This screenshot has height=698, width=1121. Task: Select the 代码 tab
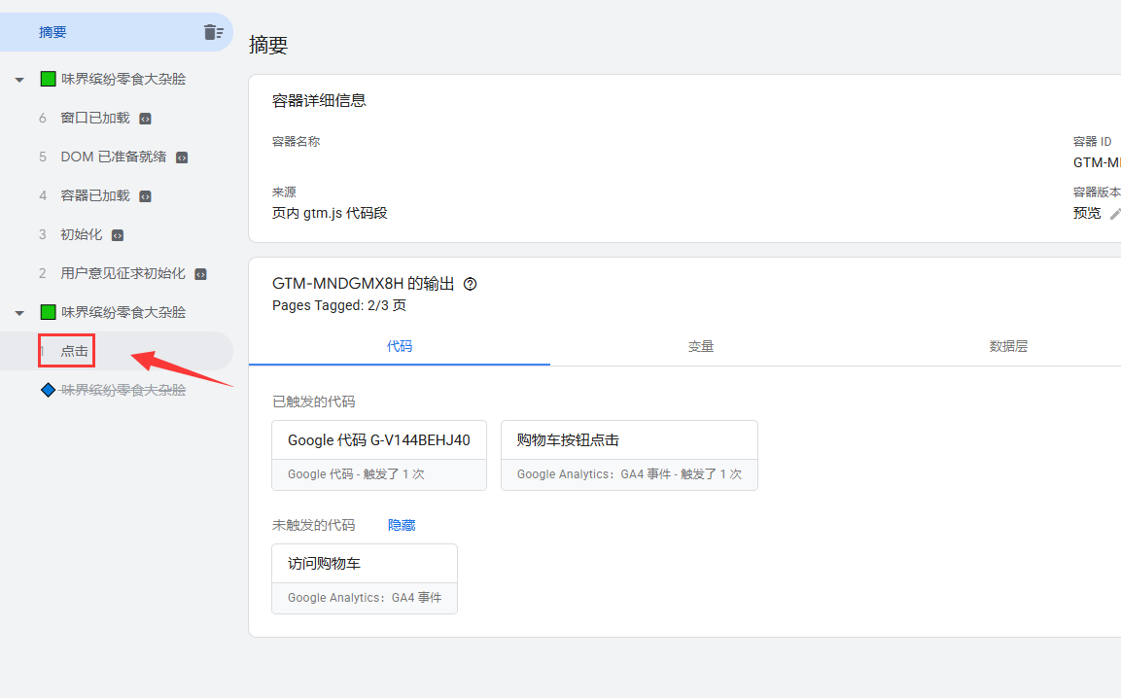coord(400,346)
